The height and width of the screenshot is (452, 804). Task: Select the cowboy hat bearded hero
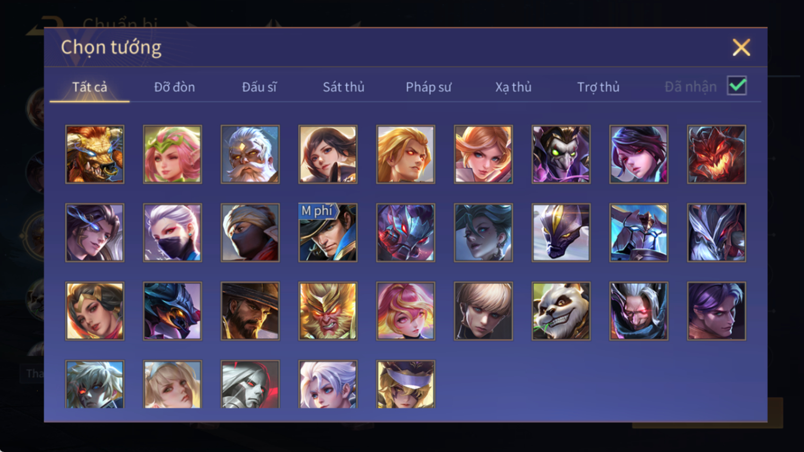250,311
